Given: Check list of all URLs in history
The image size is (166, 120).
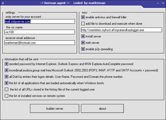Looking at the screenshot, I should (x=7, y=89).
